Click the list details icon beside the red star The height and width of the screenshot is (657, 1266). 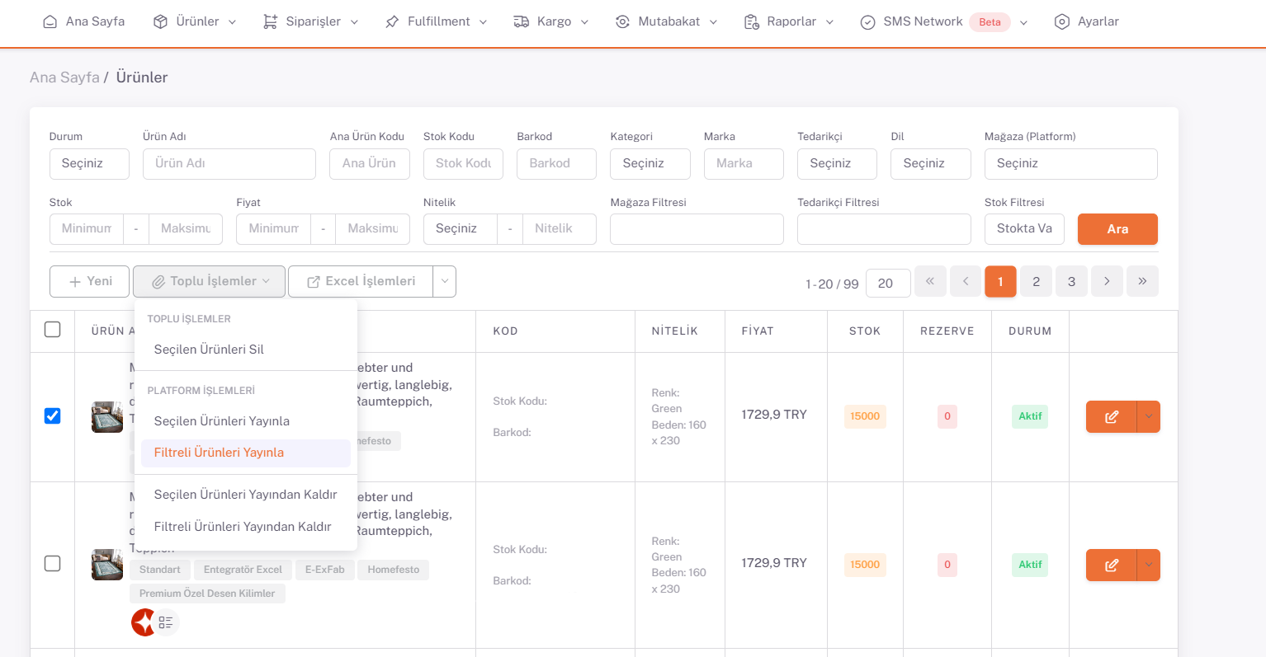coord(167,622)
